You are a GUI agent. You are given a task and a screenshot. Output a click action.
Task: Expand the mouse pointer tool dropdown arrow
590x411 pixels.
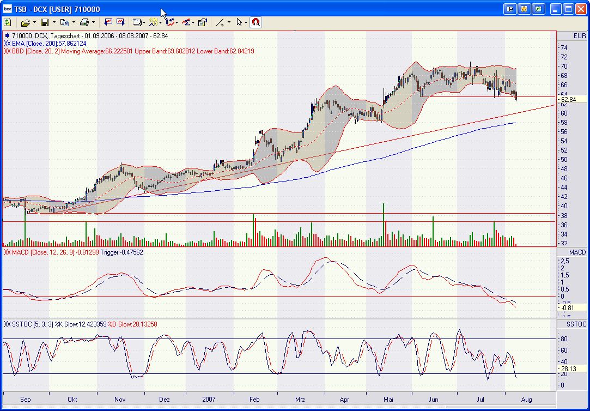[x=246, y=22]
